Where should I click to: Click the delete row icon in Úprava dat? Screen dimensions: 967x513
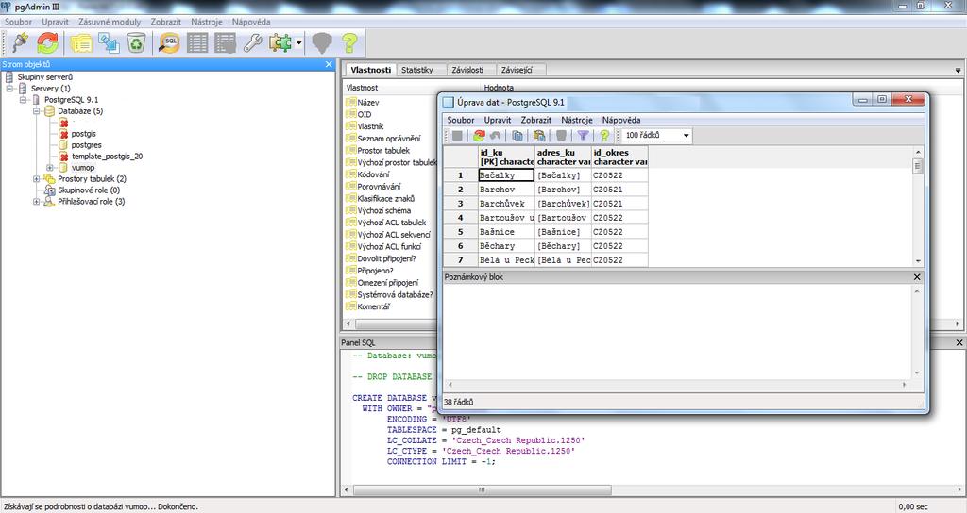click(561, 136)
